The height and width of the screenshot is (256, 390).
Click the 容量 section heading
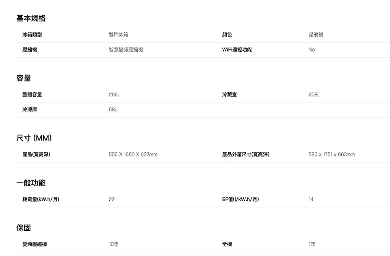(x=24, y=78)
